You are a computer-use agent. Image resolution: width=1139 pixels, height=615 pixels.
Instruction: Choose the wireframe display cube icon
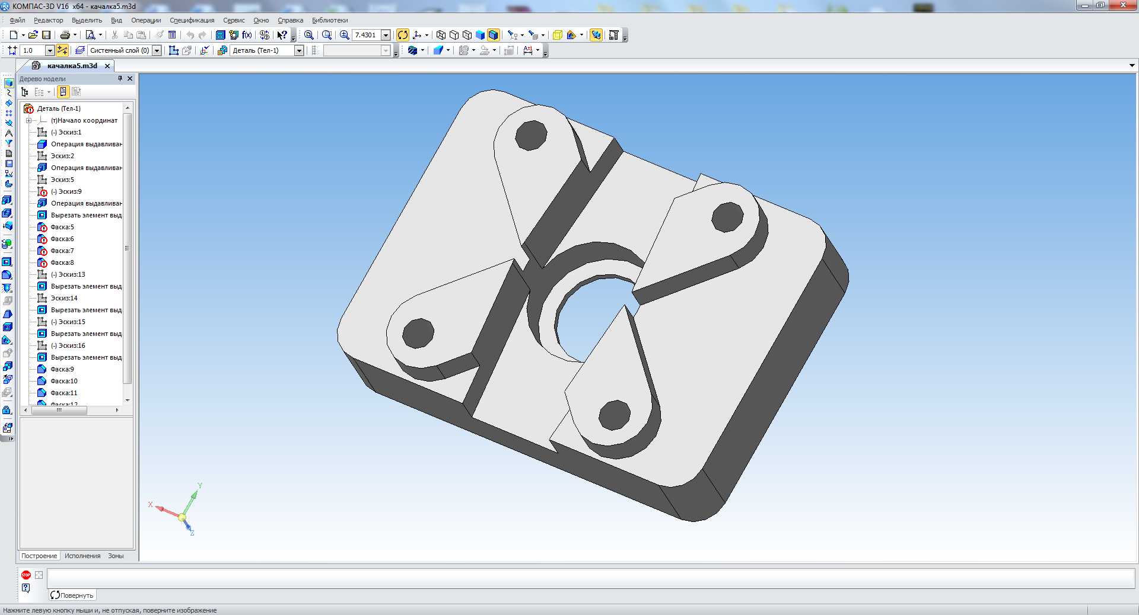click(441, 35)
